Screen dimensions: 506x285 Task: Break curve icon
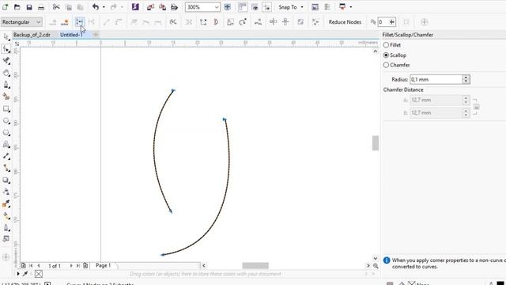click(x=92, y=22)
